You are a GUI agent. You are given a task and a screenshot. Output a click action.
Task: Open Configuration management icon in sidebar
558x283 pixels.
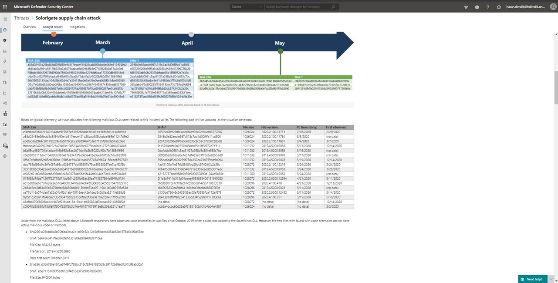[5, 145]
